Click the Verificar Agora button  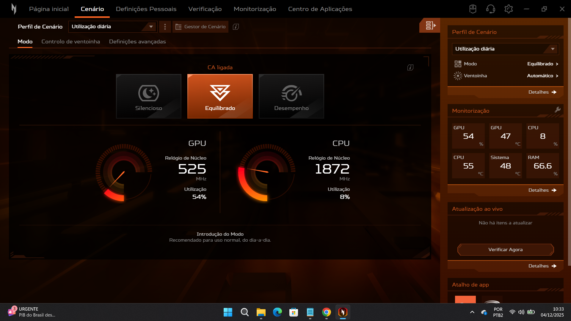(505, 250)
